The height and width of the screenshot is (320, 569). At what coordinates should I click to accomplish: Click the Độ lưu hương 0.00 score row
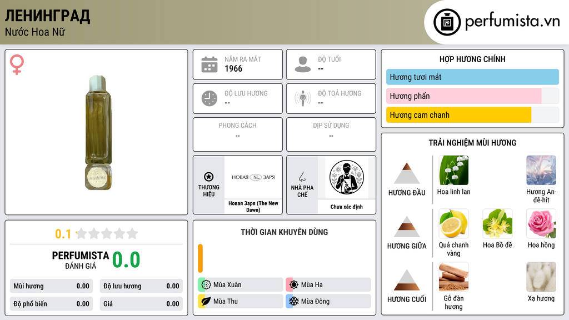[x=141, y=286]
